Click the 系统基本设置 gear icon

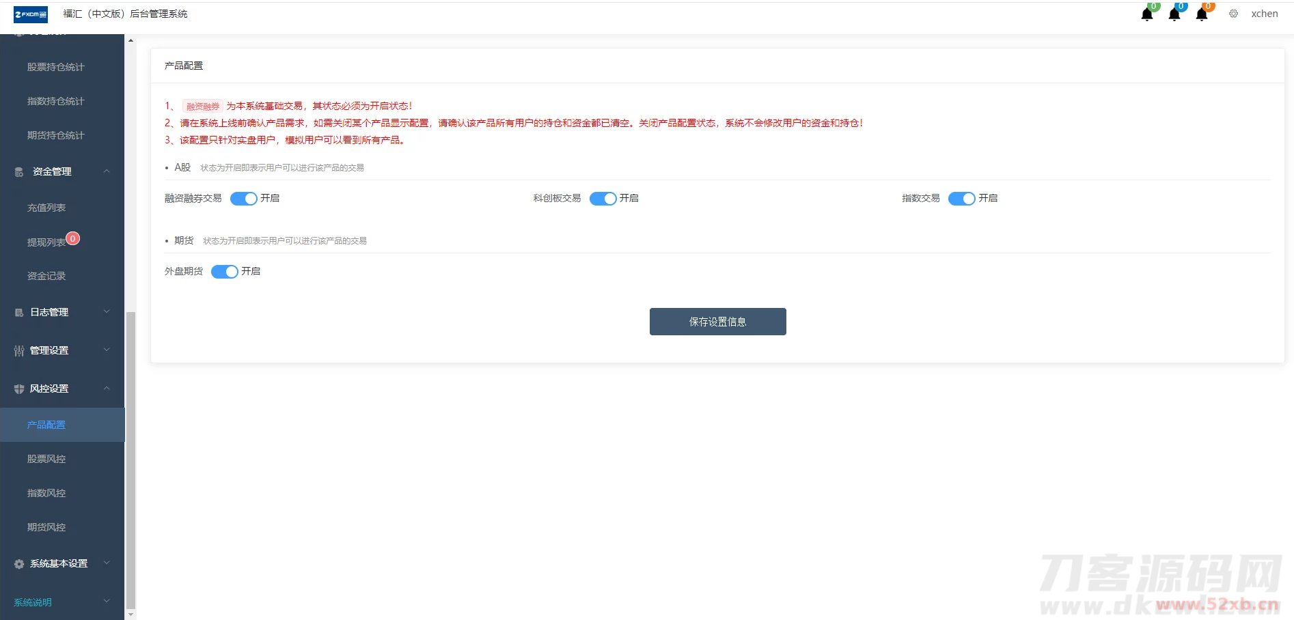point(19,564)
